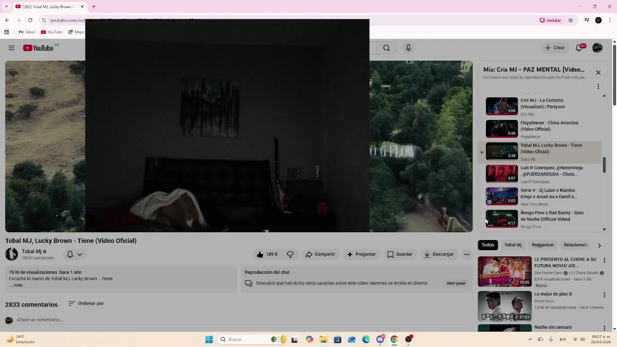Open the Mix playlist options menu
617x347 pixels.
point(598,86)
